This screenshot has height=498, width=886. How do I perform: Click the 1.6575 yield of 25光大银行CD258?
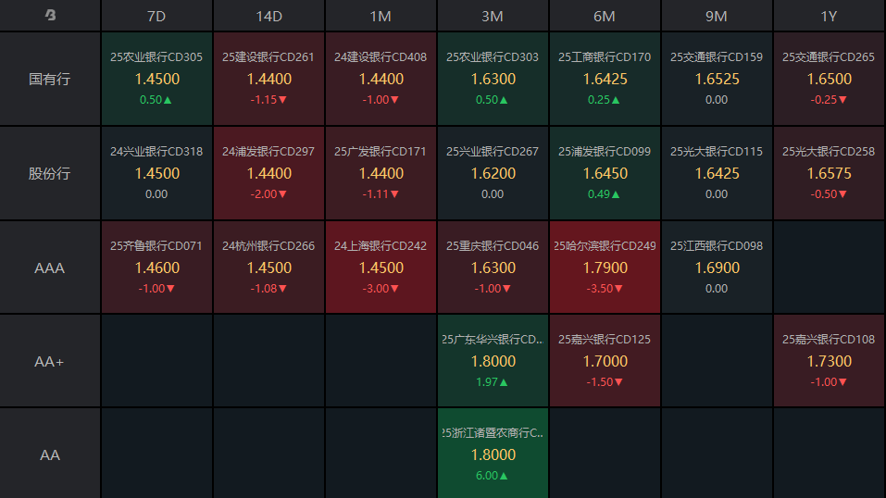coord(829,173)
